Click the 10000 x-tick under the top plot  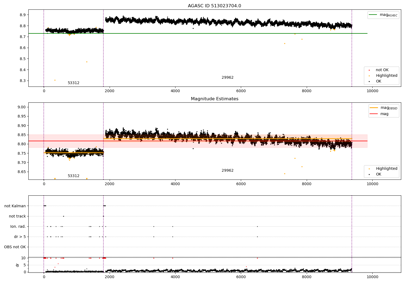click(372, 91)
